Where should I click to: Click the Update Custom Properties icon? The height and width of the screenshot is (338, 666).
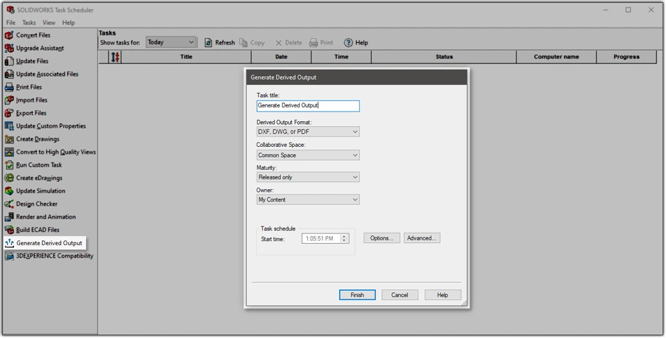pos(9,126)
